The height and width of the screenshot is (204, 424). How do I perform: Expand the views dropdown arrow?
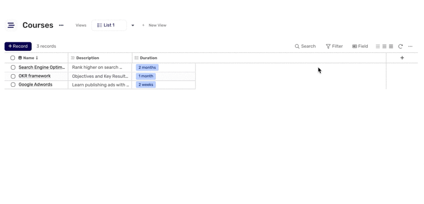coord(133,25)
